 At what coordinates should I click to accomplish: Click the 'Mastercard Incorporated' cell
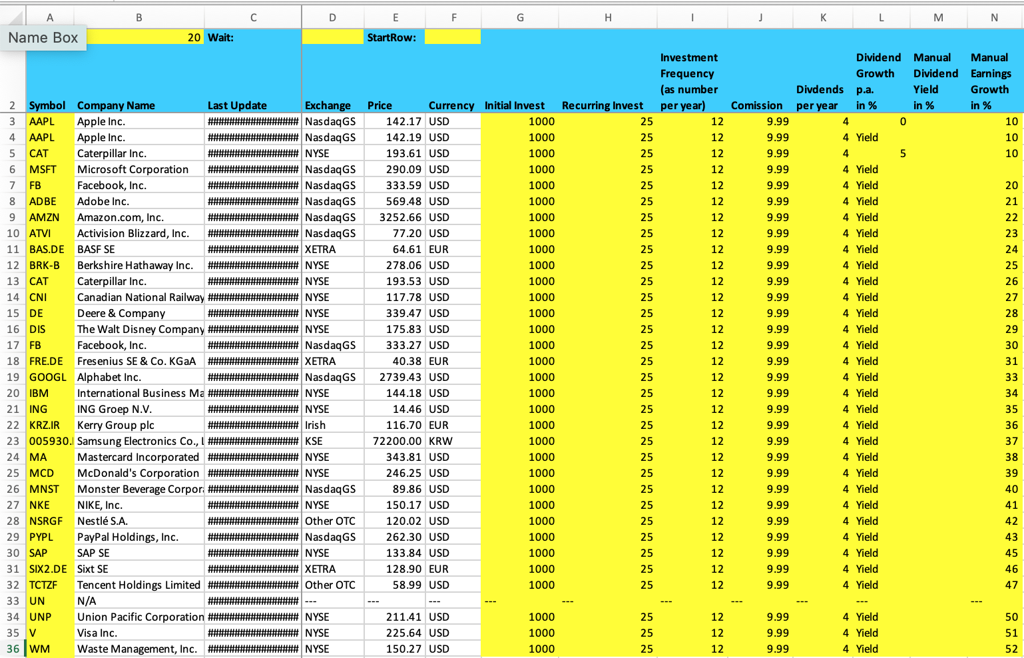tap(139, 457)
